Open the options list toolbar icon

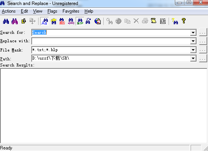click(x=163, y=21)
